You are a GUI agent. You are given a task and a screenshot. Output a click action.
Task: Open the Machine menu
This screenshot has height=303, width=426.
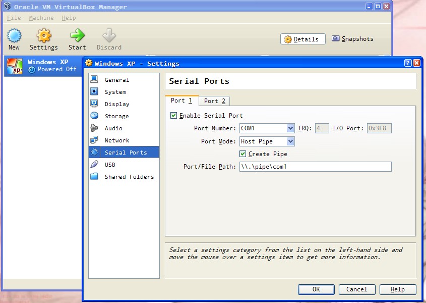coord(41,18)
